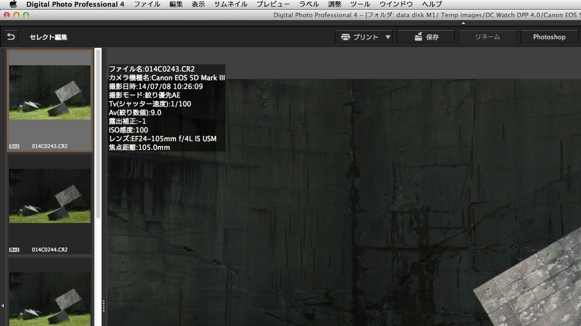This screenshot has height=326, width=581.
Task: Open the ファイル menu
Action: coord(147,4)
